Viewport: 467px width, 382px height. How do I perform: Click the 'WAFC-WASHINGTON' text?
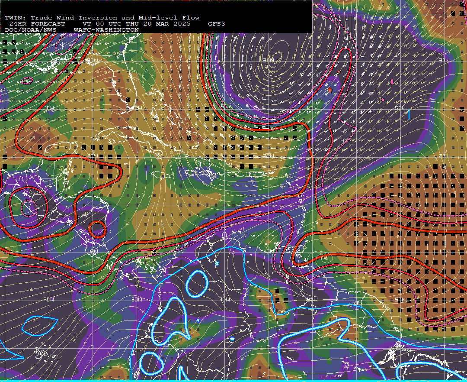point(106,30)
